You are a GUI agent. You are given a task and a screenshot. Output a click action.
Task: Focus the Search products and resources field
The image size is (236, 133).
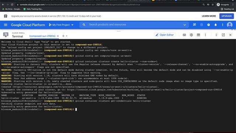[134, 25]
